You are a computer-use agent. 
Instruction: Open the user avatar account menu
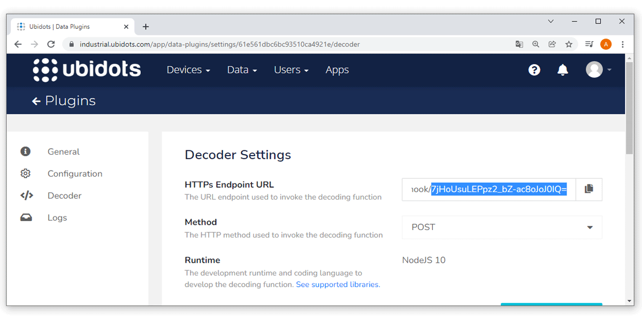pos(599,70)
